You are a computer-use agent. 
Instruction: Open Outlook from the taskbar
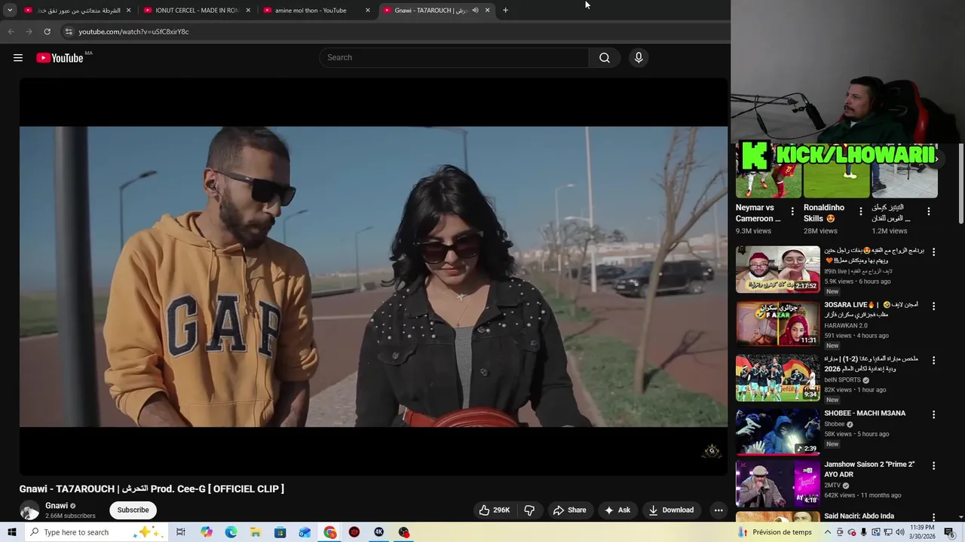(305, 532)
